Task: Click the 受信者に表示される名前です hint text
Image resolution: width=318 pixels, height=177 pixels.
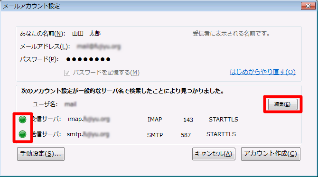Action: pyautogui.click(x=231, y=33)
